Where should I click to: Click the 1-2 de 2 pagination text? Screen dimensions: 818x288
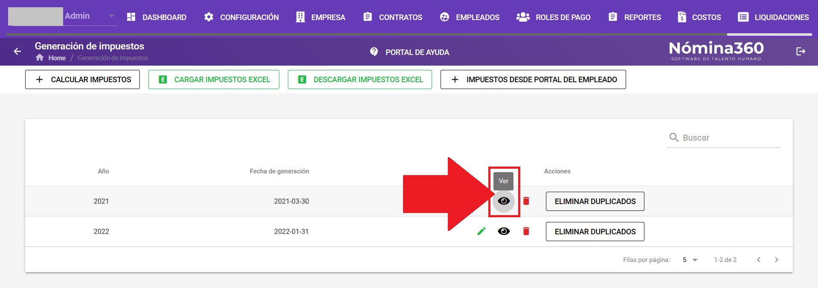click(725, 260)
